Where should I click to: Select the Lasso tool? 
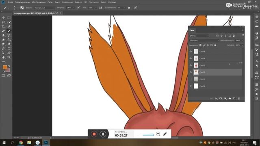click(3, 22)
